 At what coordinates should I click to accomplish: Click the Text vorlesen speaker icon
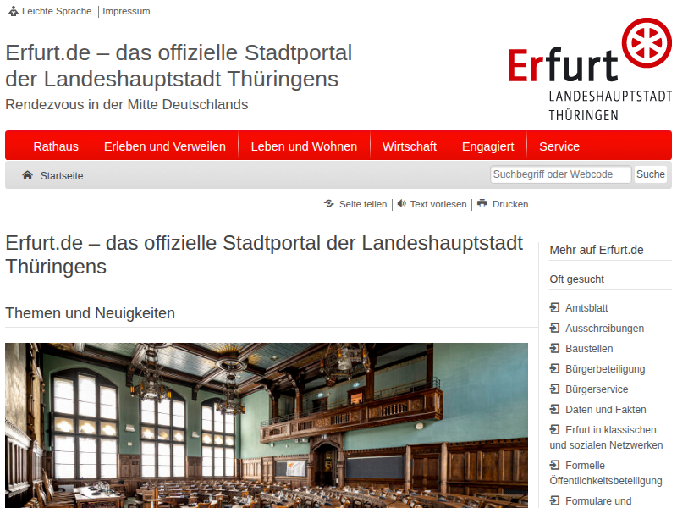(401, 203)
